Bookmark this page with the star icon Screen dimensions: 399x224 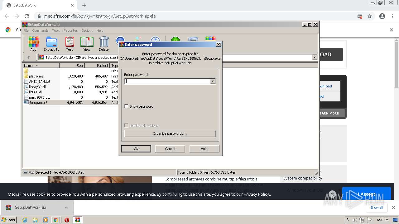coord(370,16)
